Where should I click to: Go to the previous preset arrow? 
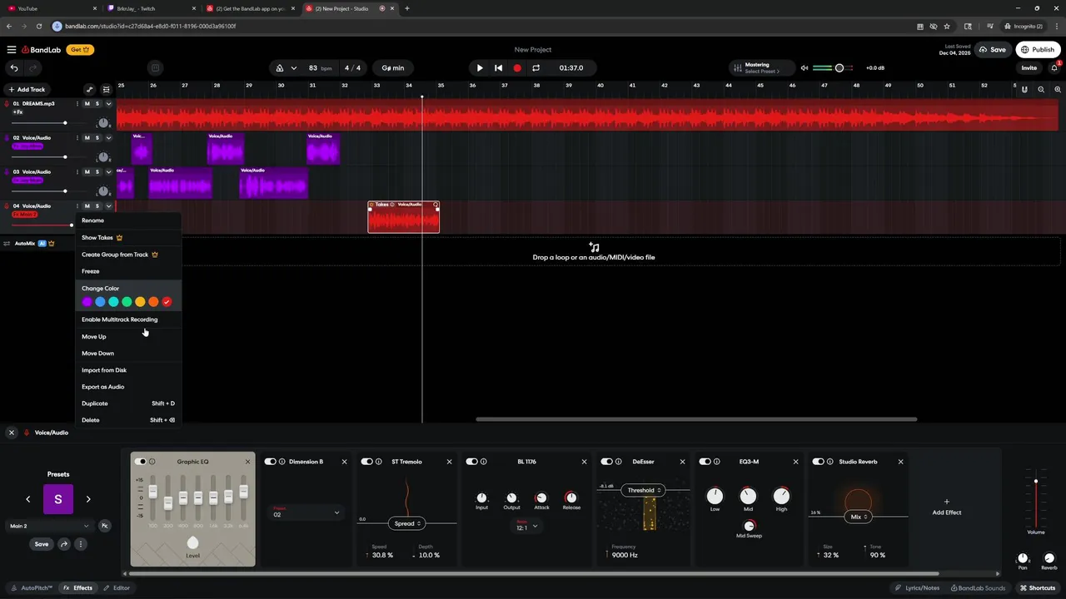[28, 499]
